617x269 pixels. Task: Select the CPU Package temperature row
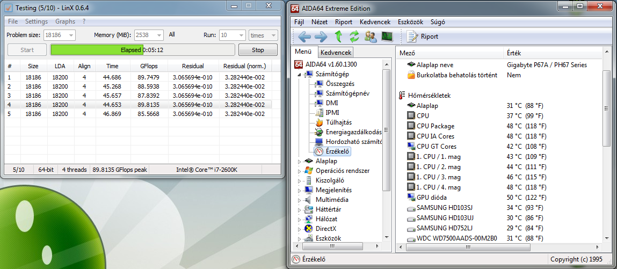pyautogui.click(x=499, y=126)
